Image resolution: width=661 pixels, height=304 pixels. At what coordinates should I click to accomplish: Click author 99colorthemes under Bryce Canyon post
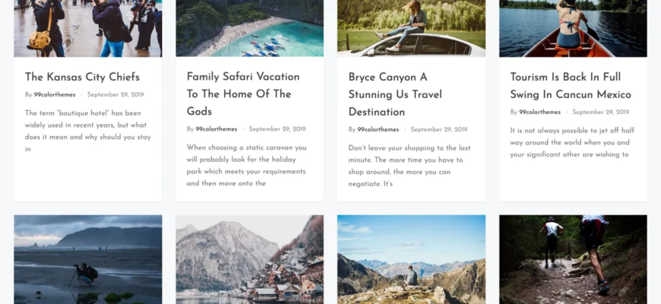[x=378, y=129]
